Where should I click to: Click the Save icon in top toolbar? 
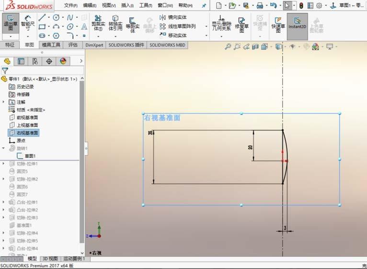tap(246, 5)
